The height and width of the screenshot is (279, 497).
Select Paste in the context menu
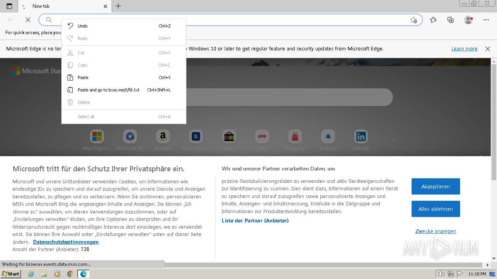click(124, 77)
